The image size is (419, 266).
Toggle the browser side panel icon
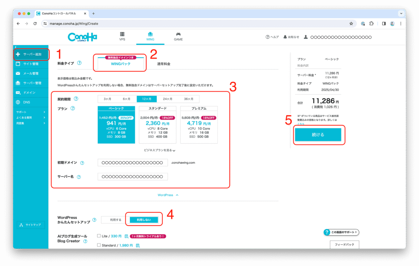pos(384,23)
